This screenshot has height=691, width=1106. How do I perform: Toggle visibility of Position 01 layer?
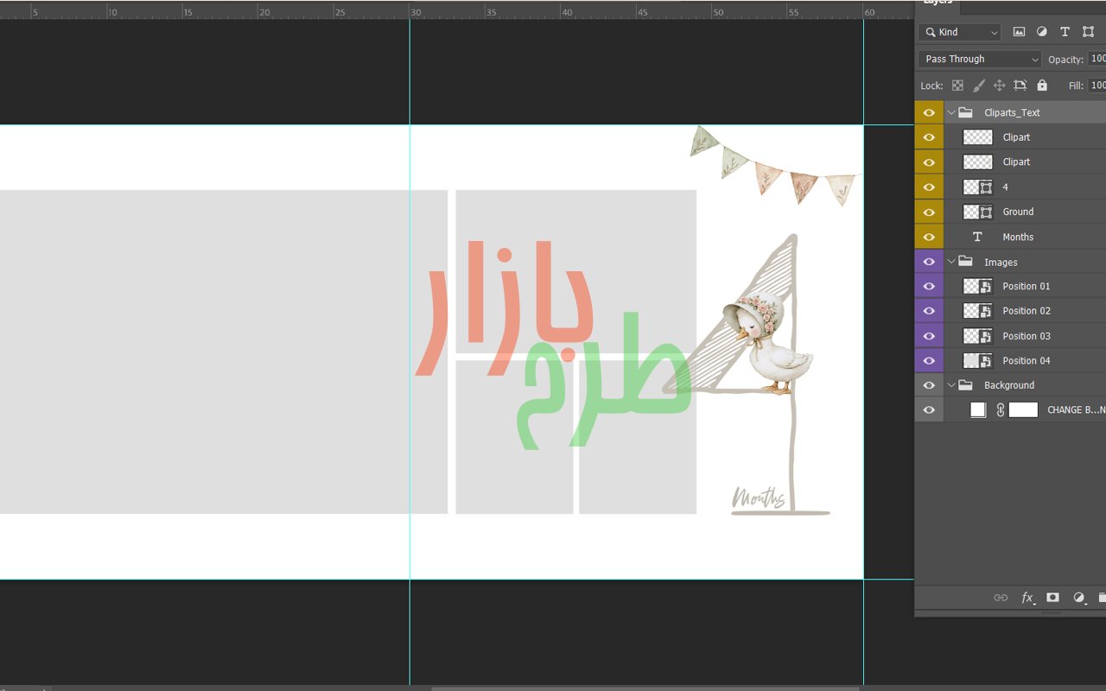929,286
